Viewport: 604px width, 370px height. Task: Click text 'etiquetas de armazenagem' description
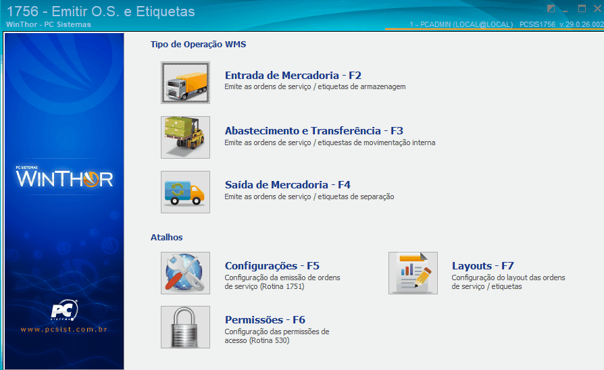click(x=315, y=86)
